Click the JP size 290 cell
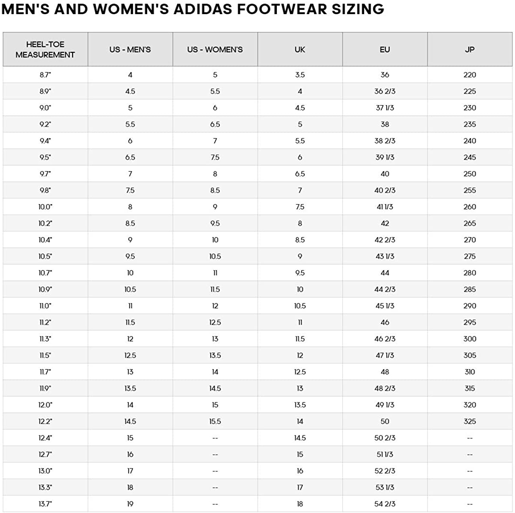 point(470,306)
